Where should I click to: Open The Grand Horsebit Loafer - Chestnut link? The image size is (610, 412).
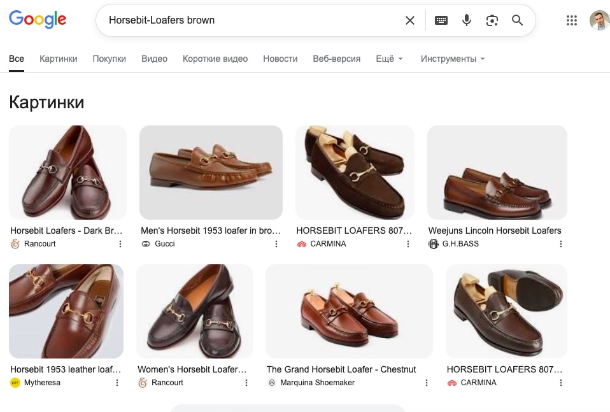[341, 369]
